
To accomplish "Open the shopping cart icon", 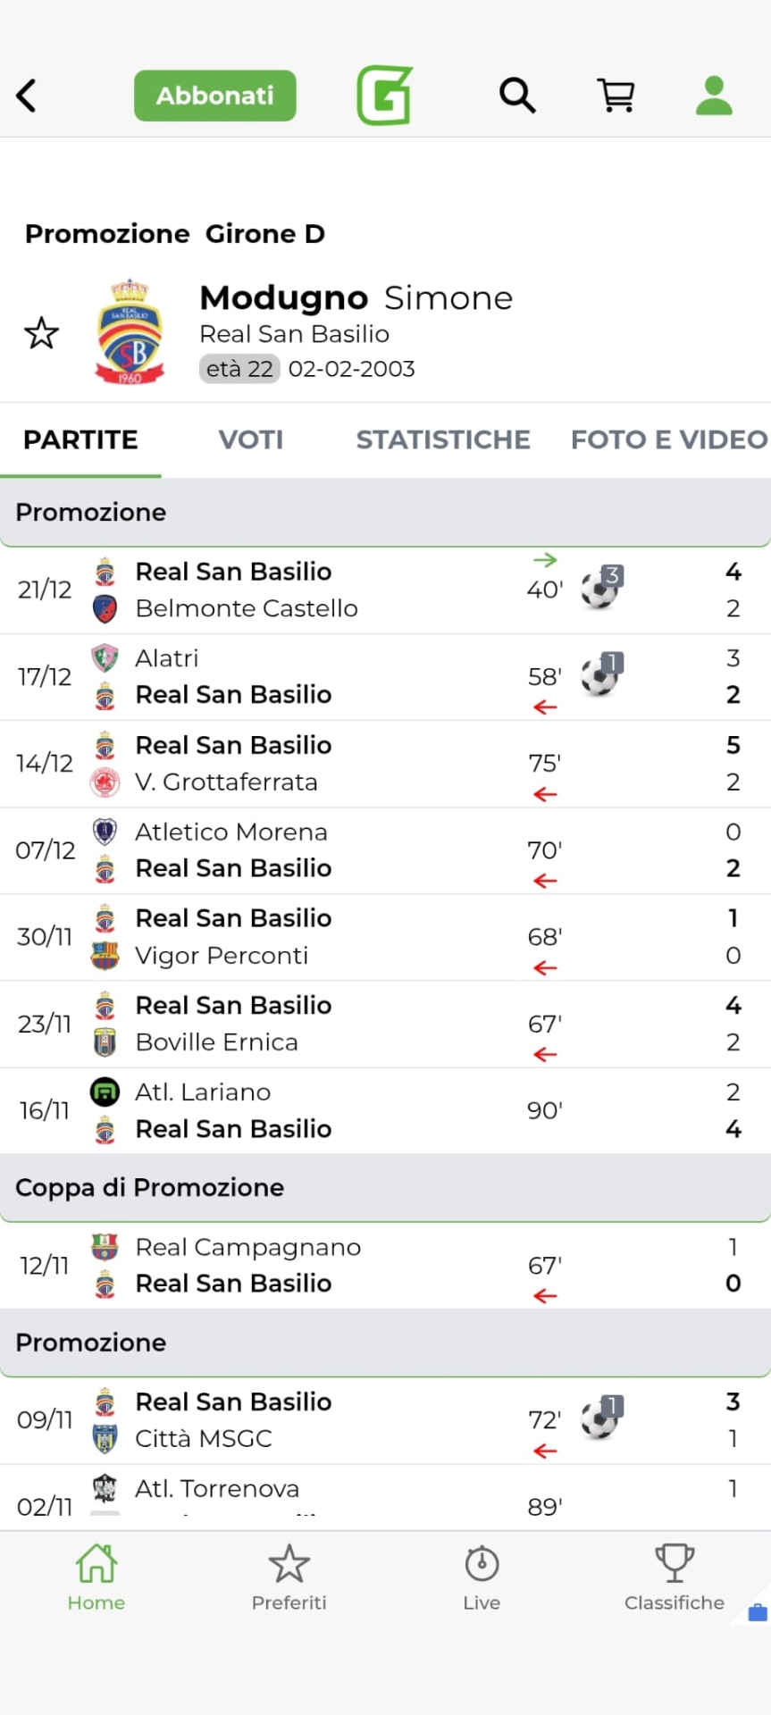I will tap(616, 95).
